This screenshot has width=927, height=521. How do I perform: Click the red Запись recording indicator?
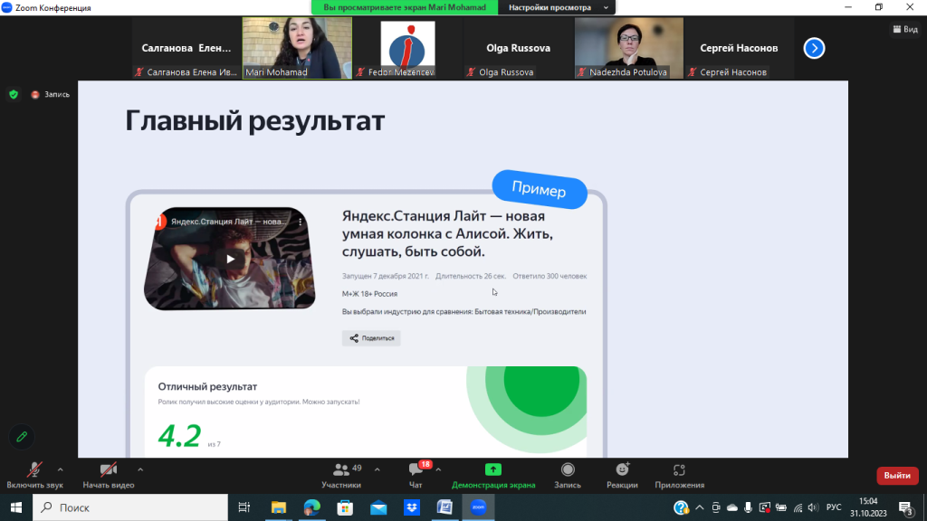51,94
